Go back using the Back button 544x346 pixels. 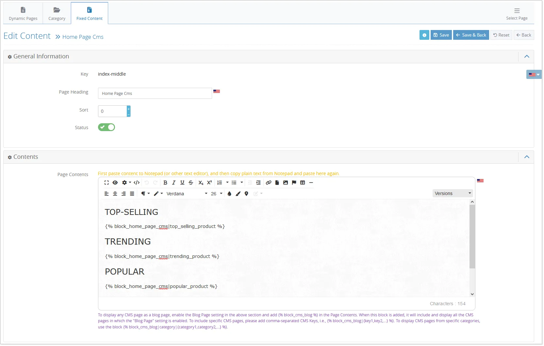524,35
